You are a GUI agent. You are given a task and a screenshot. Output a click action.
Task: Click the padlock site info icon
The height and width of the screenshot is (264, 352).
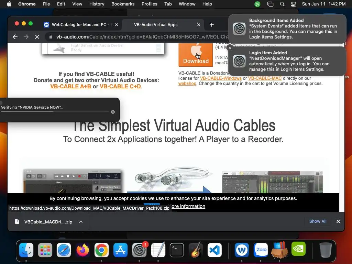coord(51,37)
